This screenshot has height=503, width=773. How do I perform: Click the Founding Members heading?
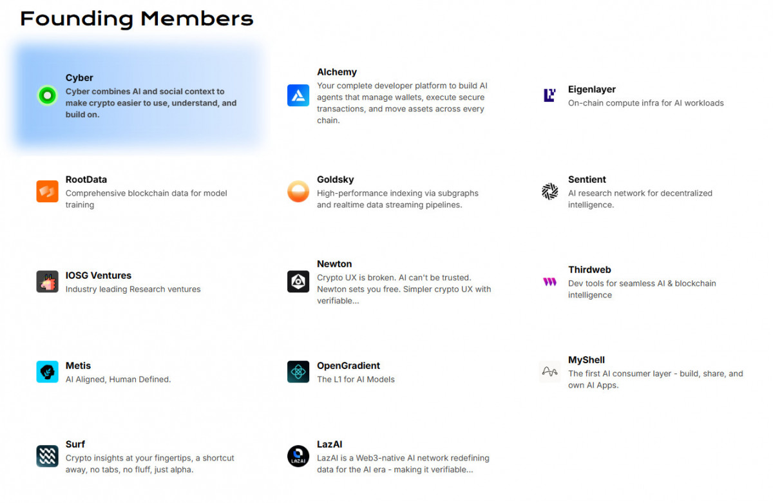coord(137,19)
